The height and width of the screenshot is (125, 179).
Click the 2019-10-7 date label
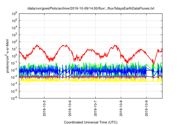point(95,108)
